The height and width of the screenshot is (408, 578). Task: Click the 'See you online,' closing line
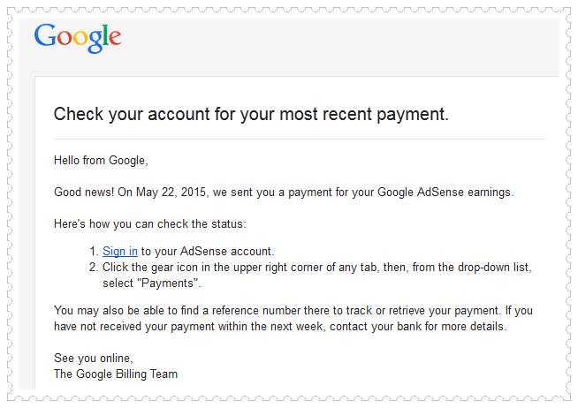tap(94, 358)
